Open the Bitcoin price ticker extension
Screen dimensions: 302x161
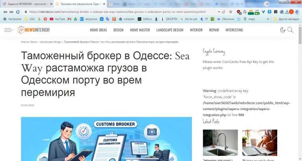(251, 12)
